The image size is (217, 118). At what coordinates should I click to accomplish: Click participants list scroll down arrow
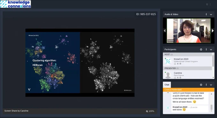213,77
